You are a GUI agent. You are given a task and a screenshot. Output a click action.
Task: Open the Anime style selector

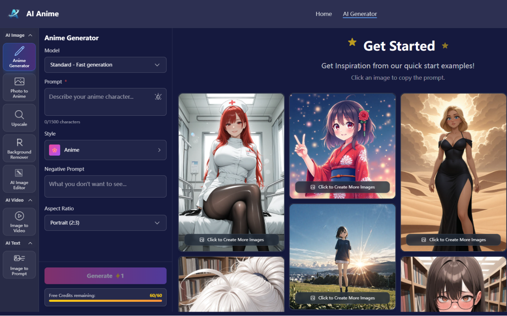click(x=105, y=150)
